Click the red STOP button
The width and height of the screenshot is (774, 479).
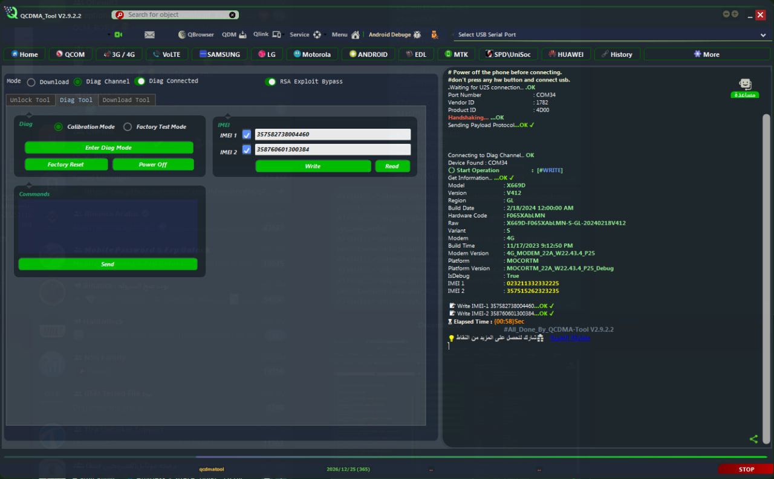[746, 469]
